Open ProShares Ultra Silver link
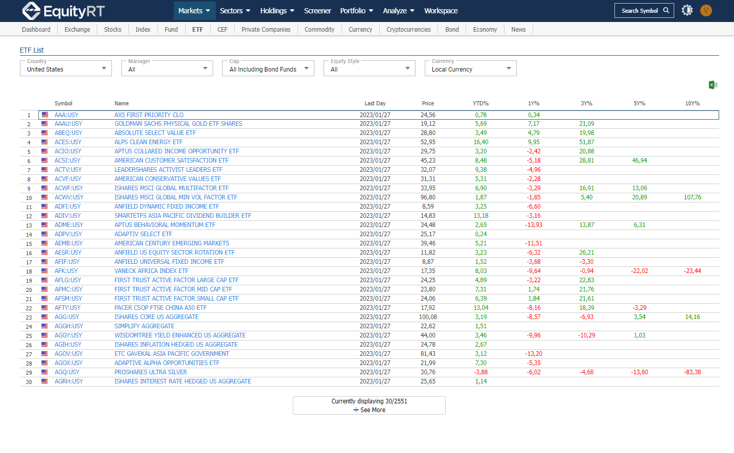The image size is (734, 453). tap(151, 372)
